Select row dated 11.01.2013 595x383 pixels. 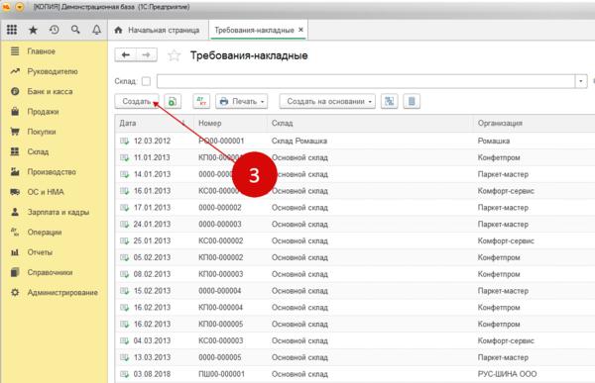(x=355, y=157)
